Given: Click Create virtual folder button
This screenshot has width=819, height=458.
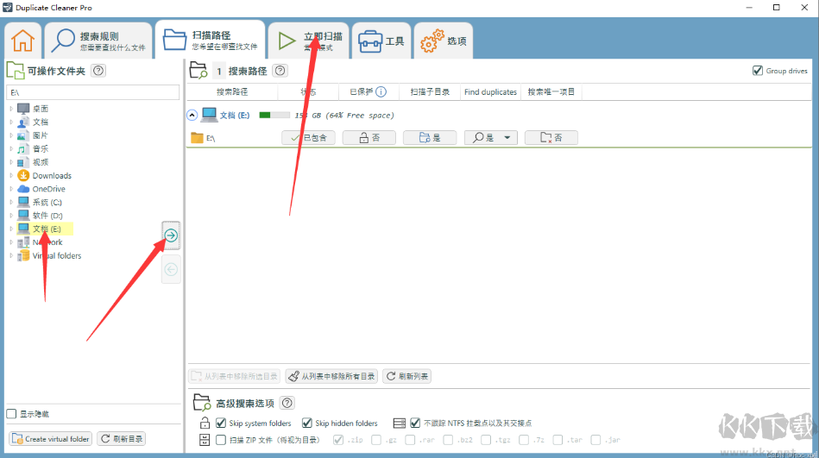Looking at the screenshot, I should tap(51, 439).
